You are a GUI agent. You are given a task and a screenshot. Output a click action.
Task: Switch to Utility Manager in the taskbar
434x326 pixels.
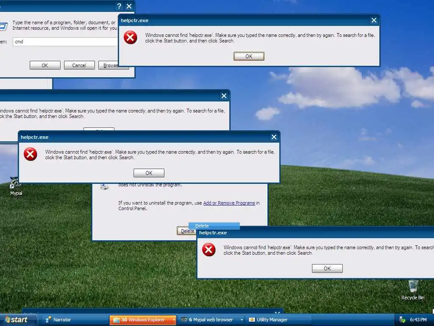tap(278, 320)
